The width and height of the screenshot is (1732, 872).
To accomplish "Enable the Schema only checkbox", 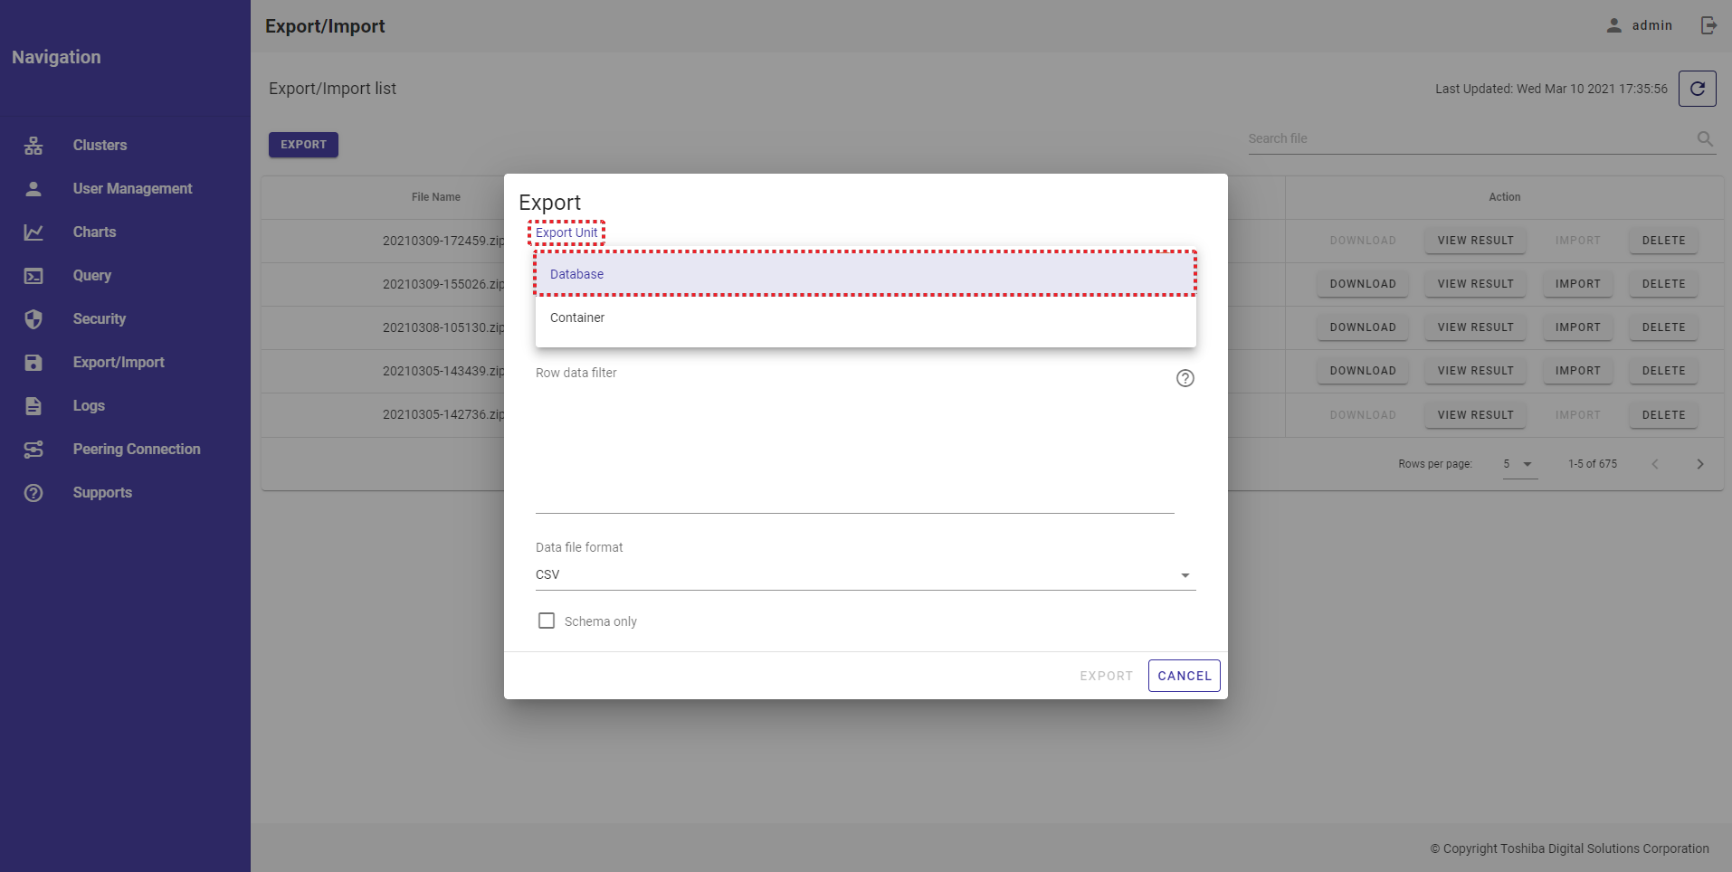I will (x=547, y=621).
